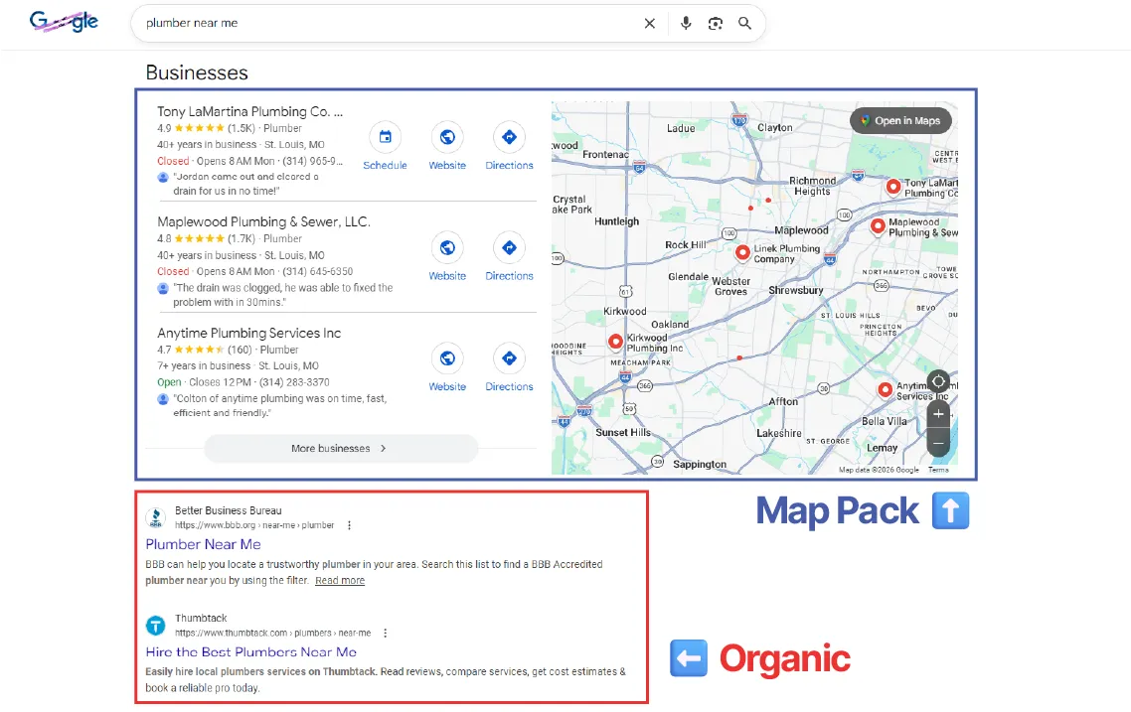
Task: Click the Open in Maps button
Action: tap(900, 120)
